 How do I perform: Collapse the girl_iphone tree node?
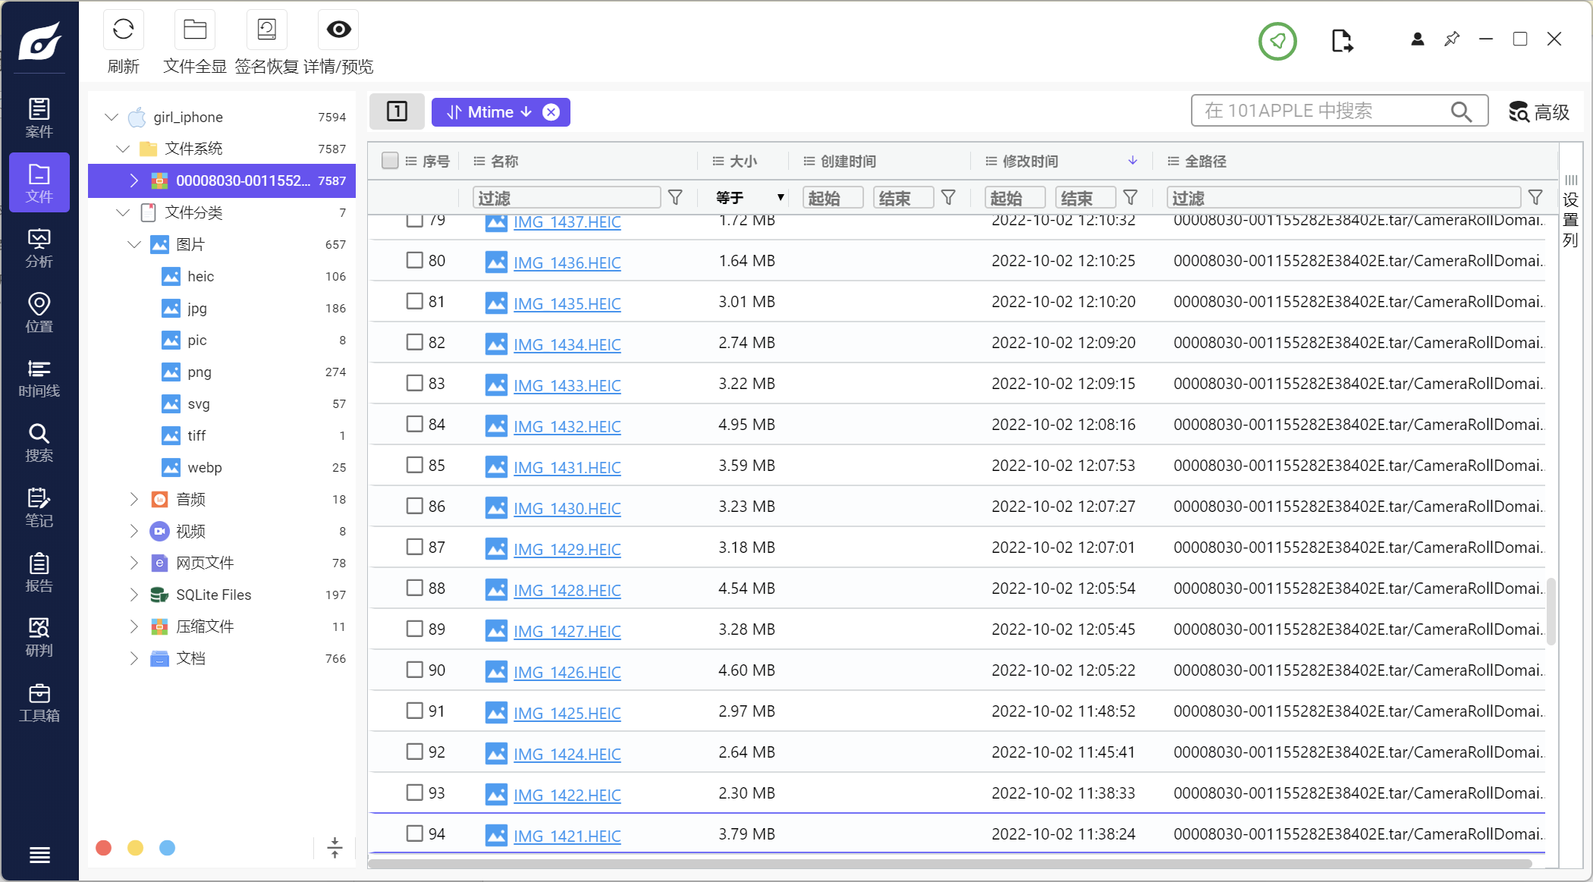tap(112, 117)
